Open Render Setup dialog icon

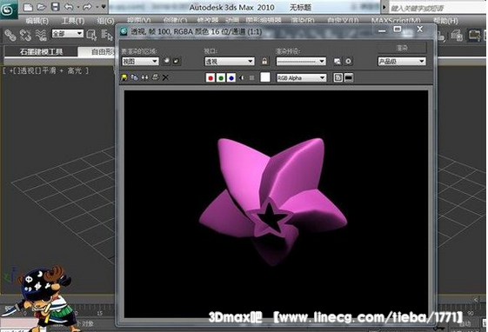click(337, 61)
